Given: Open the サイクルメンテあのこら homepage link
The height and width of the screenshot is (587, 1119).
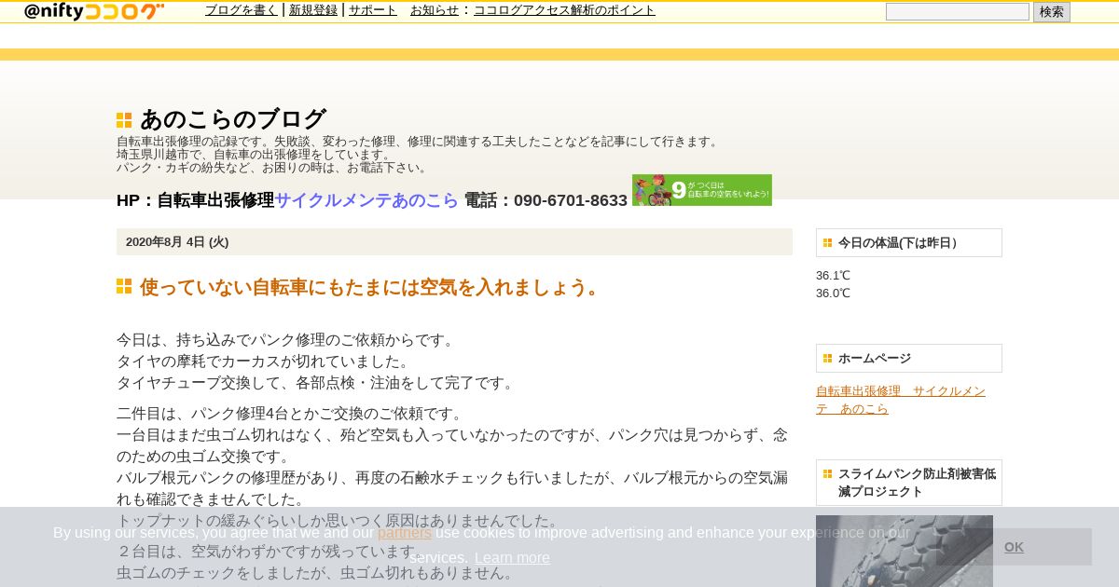Looking at the screenshot, I should (x=366, y=200).
